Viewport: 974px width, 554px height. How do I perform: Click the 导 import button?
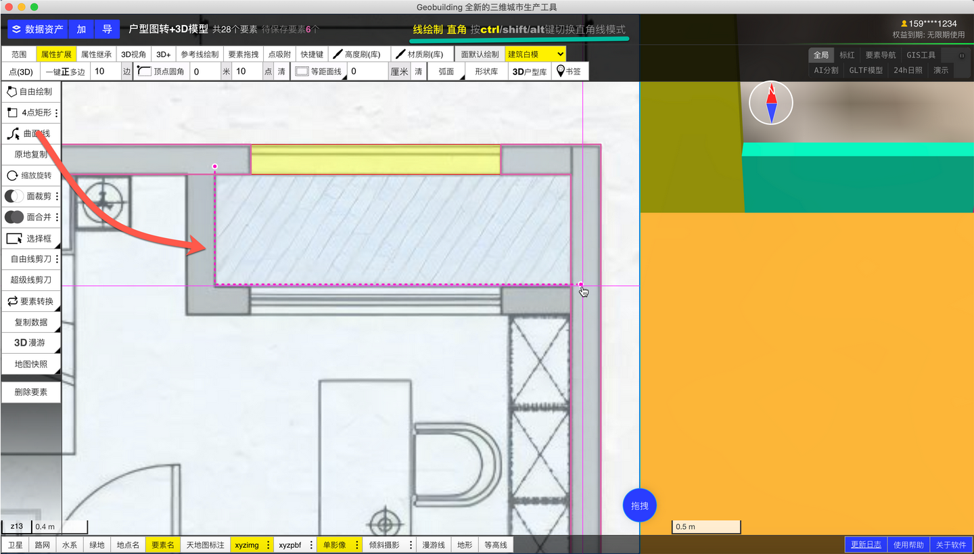pyautogui.click(x=107, y=29)
